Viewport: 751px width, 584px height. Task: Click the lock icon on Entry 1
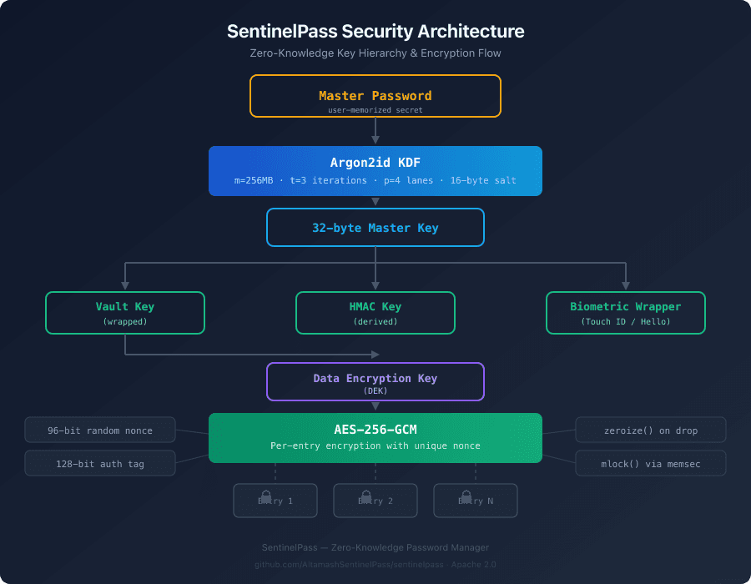tap(266, 496)
